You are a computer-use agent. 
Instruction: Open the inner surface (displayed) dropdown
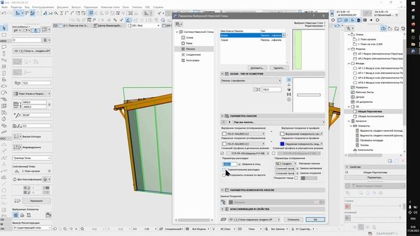243,134
